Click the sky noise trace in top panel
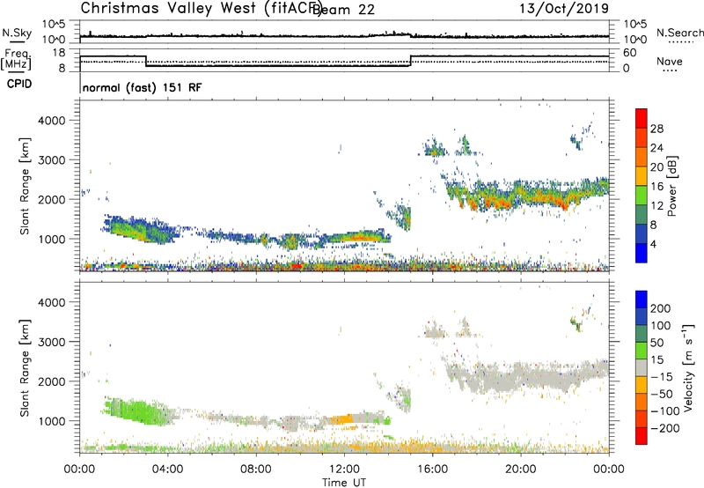This screenshot has width=704, height=488. tap(344, 35)
